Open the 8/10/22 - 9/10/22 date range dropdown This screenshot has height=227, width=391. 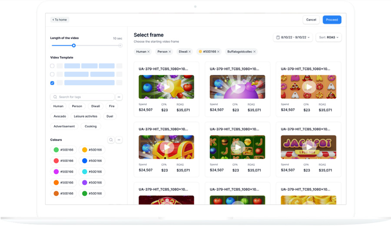[x=293, y=37]
